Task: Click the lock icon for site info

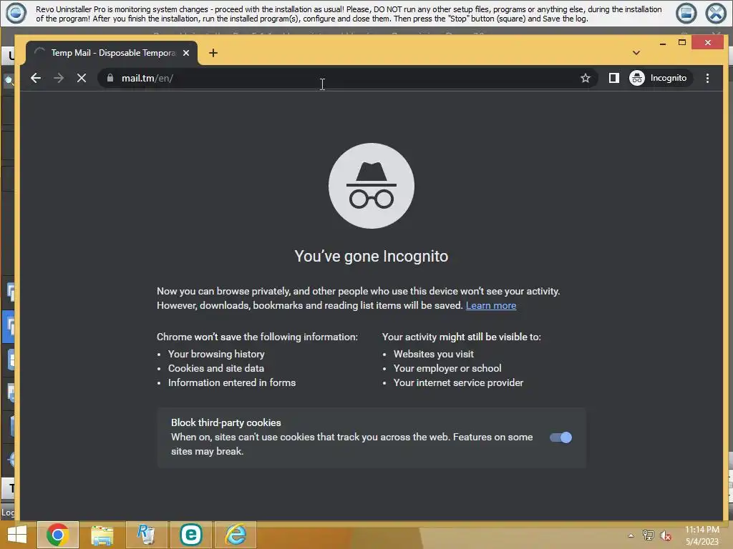Action: 110,78
